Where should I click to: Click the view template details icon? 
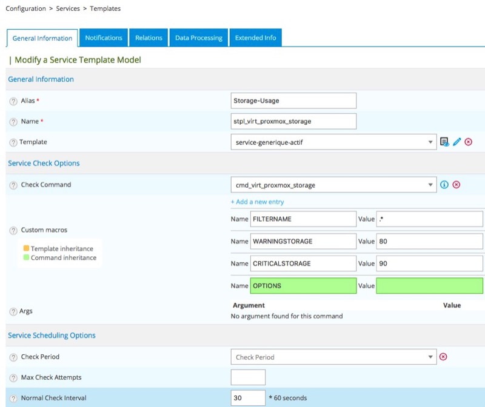tap(444, 142)
